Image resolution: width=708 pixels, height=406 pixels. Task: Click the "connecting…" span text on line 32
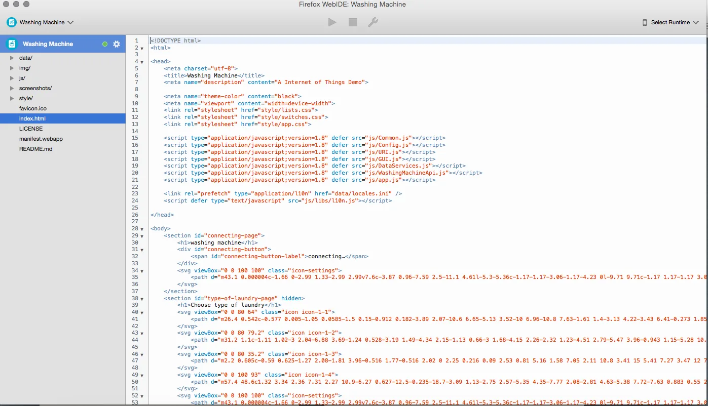(326, 257)
